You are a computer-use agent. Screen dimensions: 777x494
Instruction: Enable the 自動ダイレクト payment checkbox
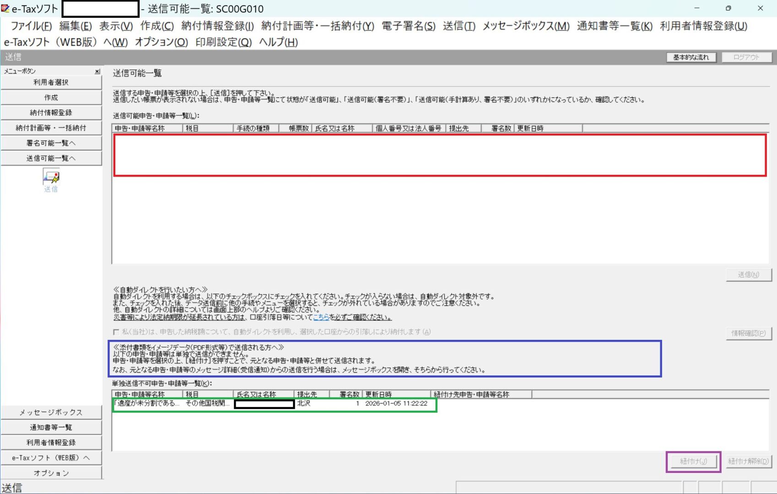click(x=116, y=332)
